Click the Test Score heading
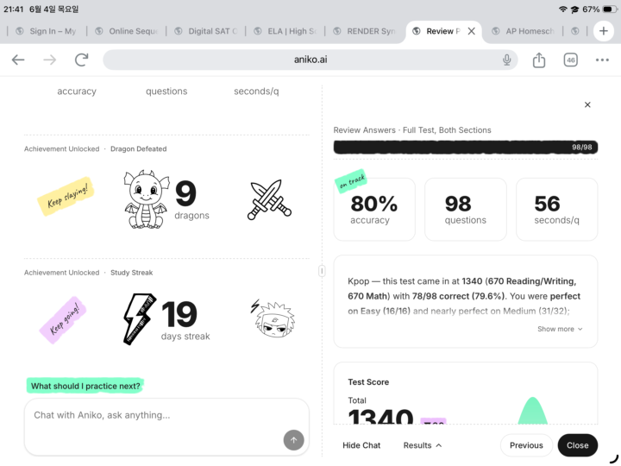This screenshot has height=466, width=621. coord(368,382)
